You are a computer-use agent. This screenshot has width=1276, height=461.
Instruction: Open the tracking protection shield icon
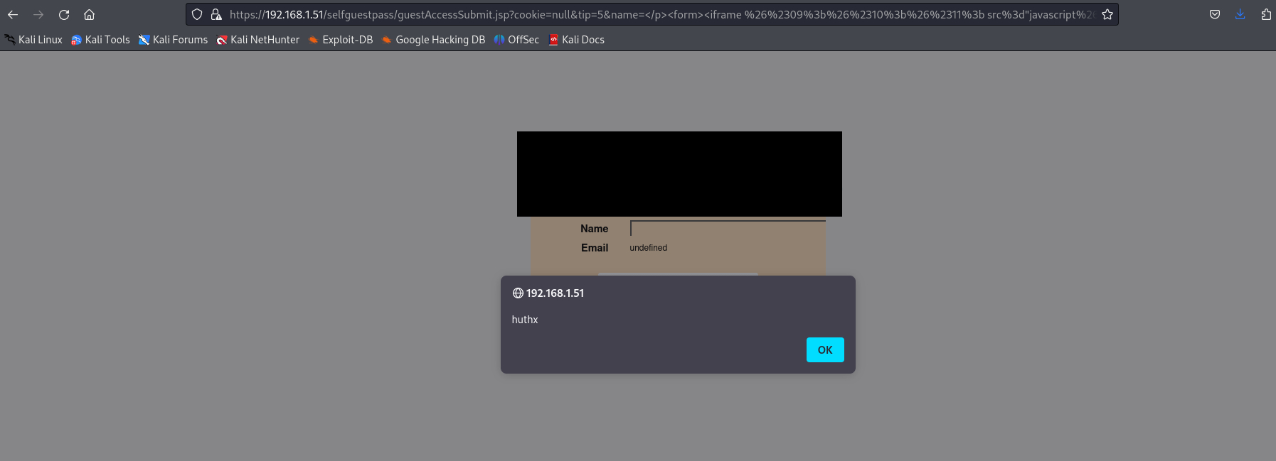tap(197, 14)
